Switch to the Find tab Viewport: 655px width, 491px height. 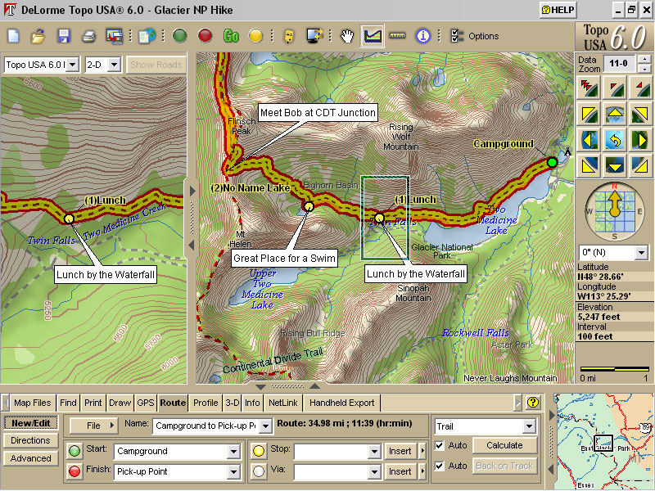(x=68, y=403)
